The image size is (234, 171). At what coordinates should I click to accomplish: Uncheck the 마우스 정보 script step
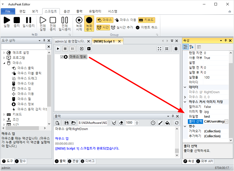pyautogui.click(x=62, y=57)
